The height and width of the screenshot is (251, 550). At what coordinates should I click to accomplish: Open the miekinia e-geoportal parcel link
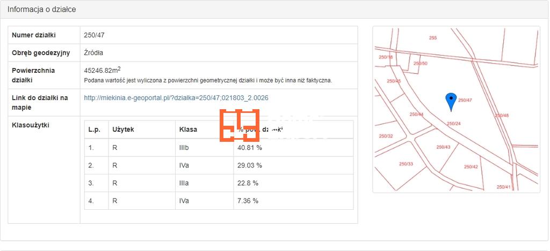click(176, 98)
